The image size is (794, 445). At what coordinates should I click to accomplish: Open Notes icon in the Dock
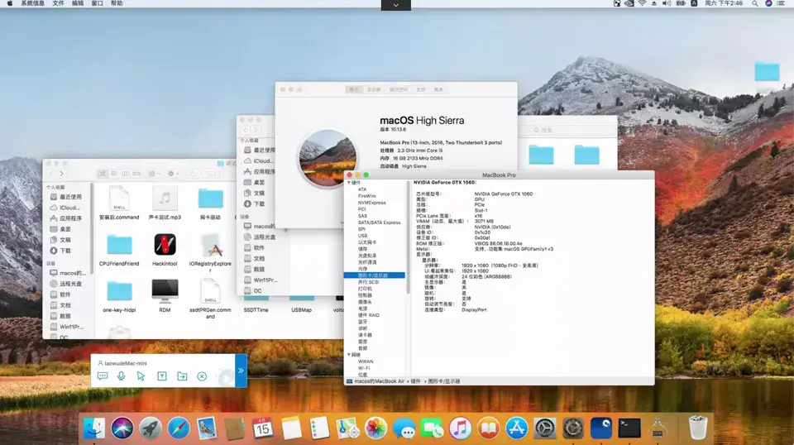[x=291, y=428]
